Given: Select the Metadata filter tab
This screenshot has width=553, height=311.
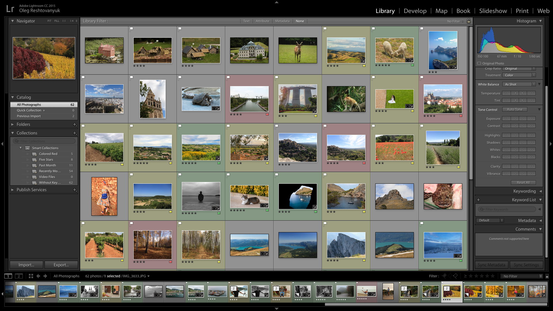Looking at the screenshot, I should pyautogui.click(x=282, y=21).
